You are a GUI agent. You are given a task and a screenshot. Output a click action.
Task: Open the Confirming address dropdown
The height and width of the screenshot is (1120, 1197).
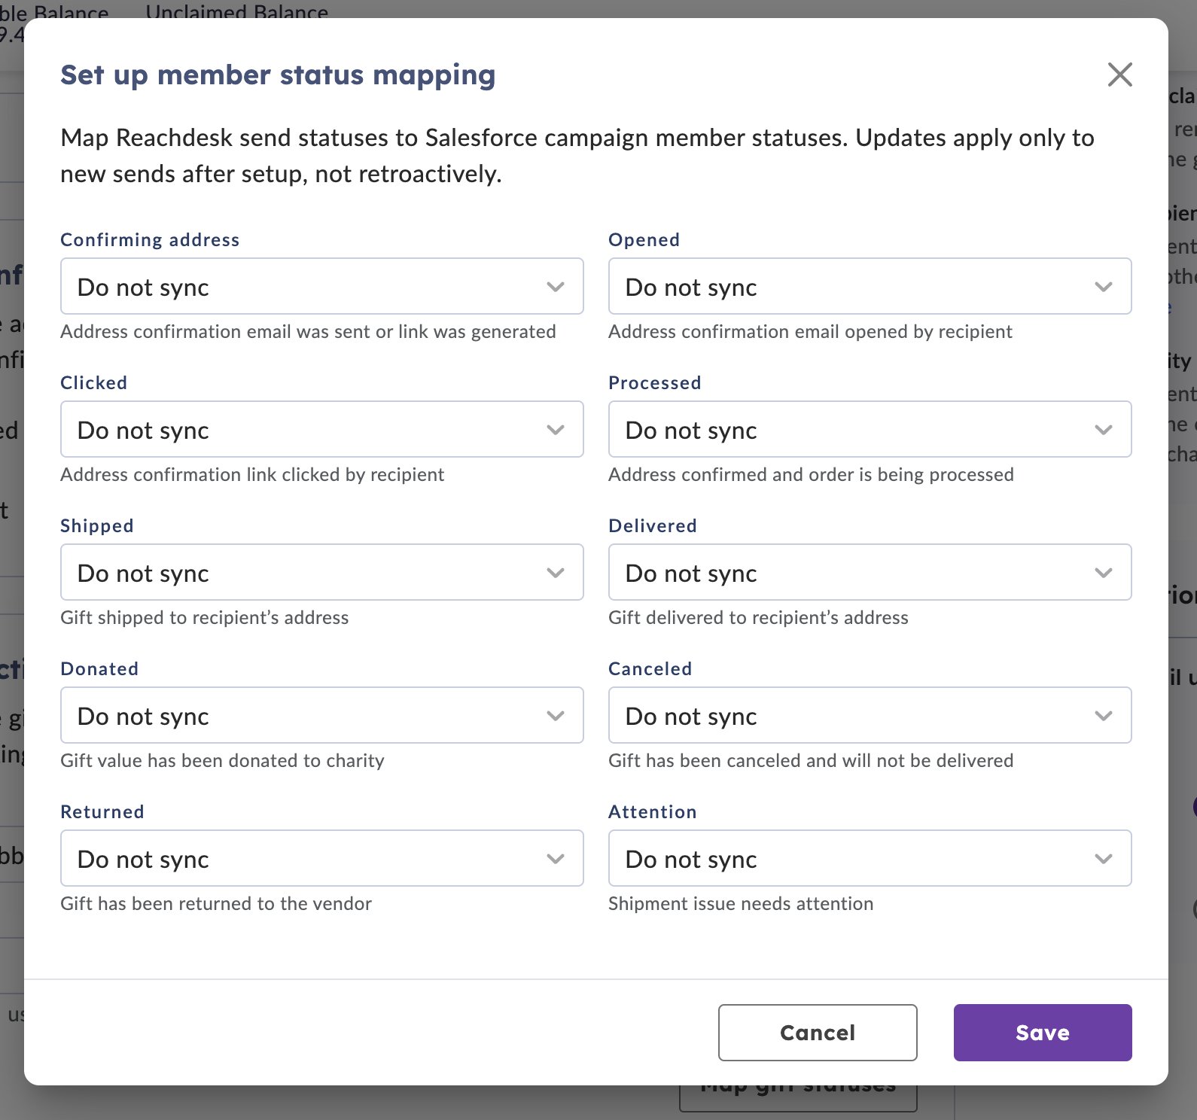321,286
